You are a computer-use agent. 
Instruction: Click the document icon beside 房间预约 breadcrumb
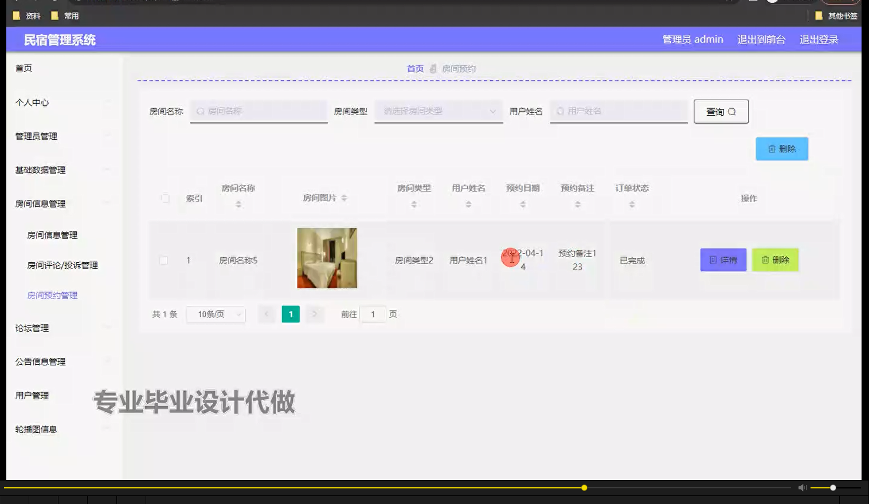(433, 68)
